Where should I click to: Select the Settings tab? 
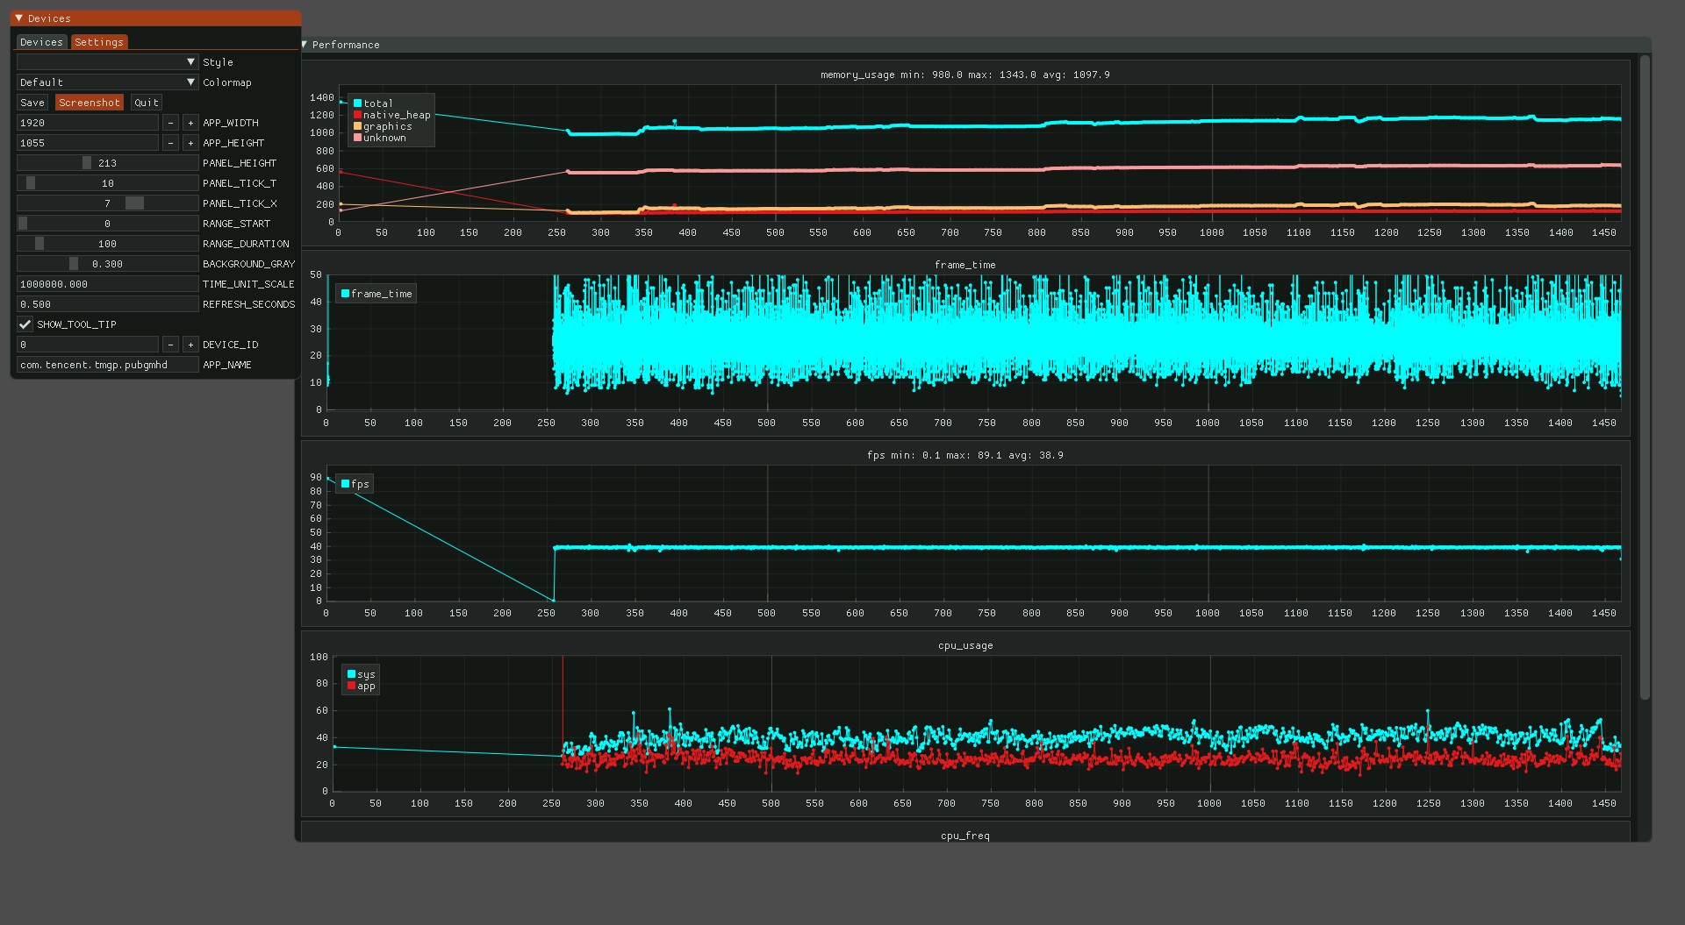point(99,42)
